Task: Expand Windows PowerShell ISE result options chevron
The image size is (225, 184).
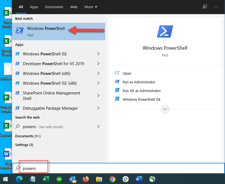Action: click(x=99, y=54)
